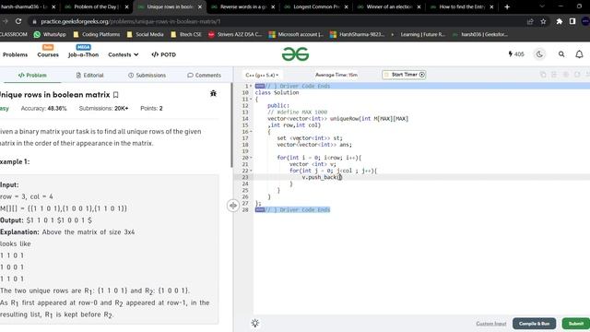This screenshot has height=332, width=590.
Task: Click the address bar URL
Action: (x=130, y=21)
